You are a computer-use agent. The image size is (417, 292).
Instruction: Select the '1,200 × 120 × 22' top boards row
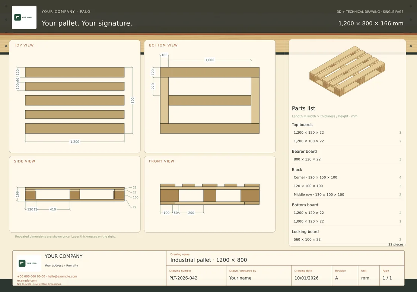(x=347, y=133)
